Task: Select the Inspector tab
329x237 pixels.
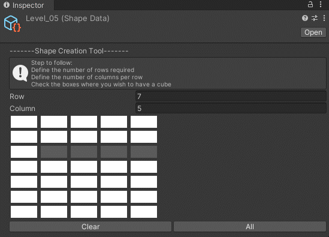Action: 24,5
